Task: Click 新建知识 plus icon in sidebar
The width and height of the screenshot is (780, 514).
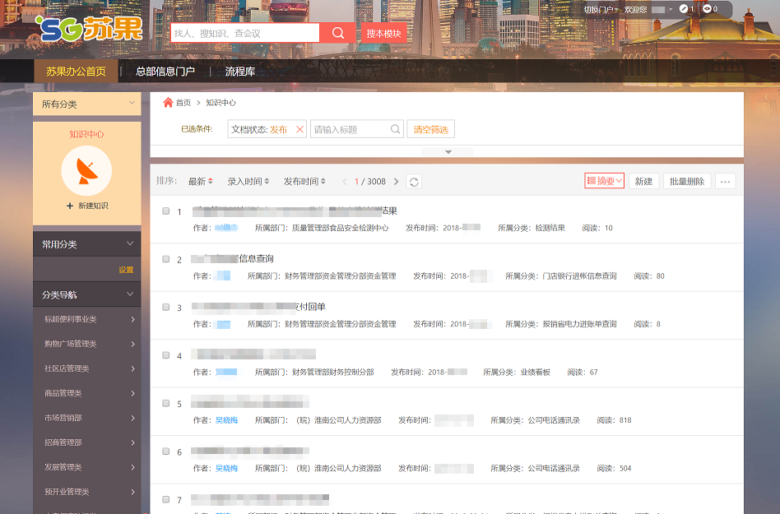Action: click(67, 205)
